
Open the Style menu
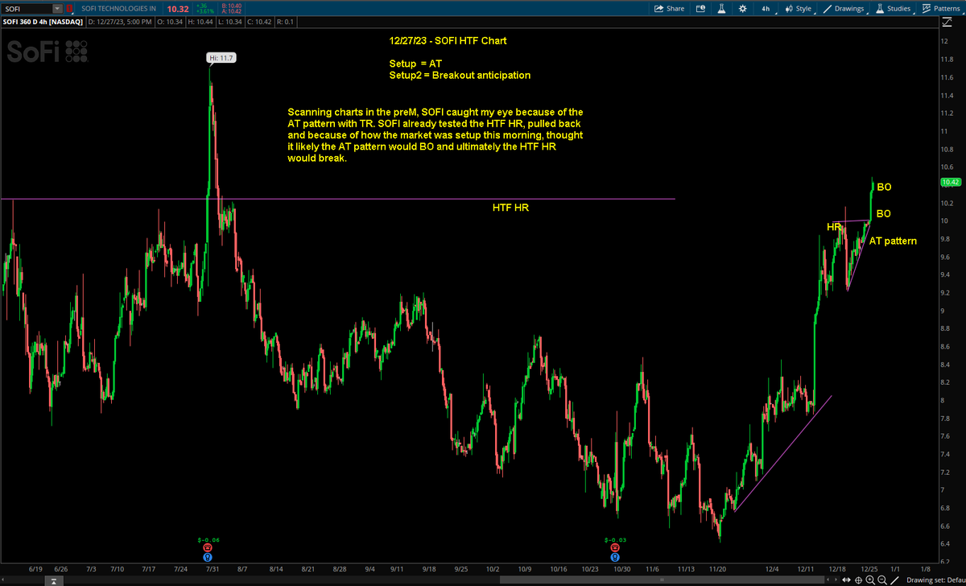tap(798, 8)
